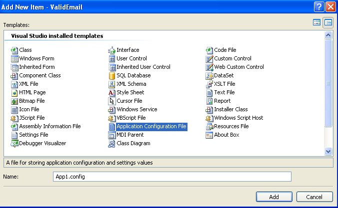Click the Name text field
The height and width of the screenshot is (208, 338).
tap(172, 177)
